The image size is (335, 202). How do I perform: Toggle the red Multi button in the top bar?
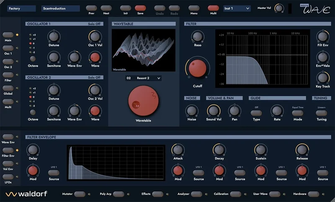[213, 8]
